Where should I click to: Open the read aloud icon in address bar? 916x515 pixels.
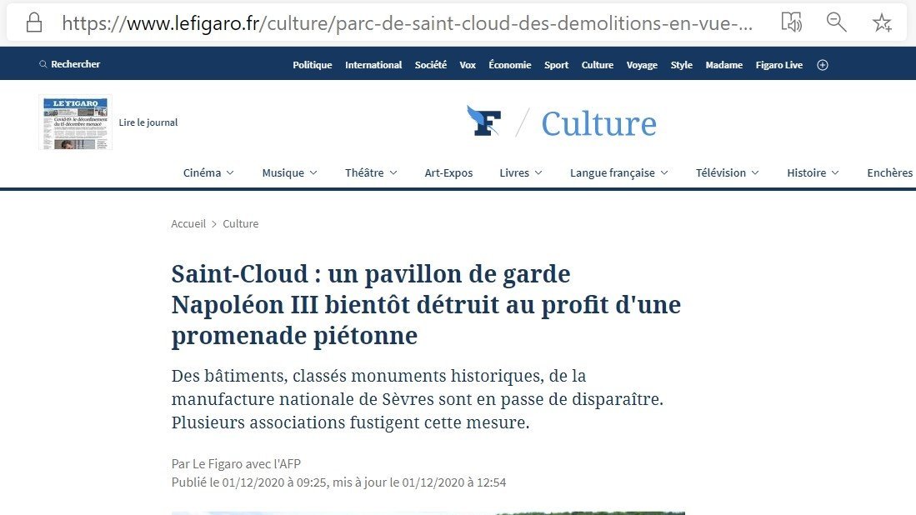792,22
